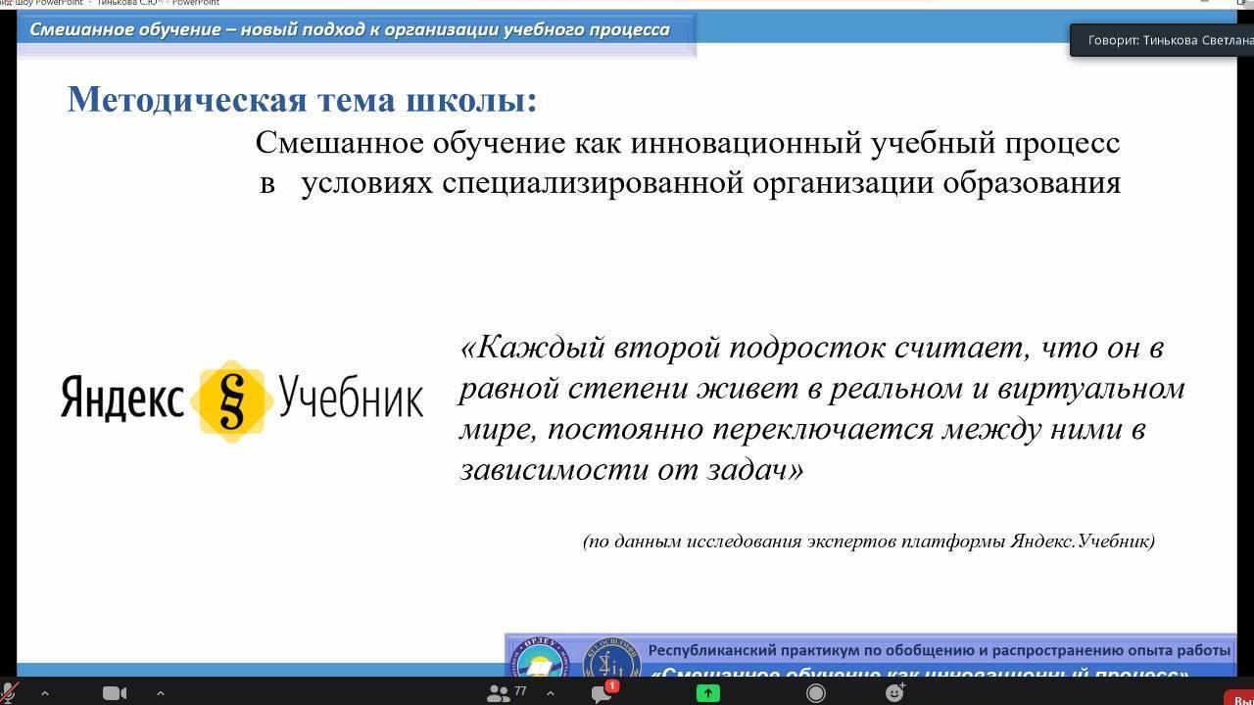The width and height of the screenshot is (1254, 705).
Task: Open Zoom chat with one unread message
Action: click(x=603, y=692)
